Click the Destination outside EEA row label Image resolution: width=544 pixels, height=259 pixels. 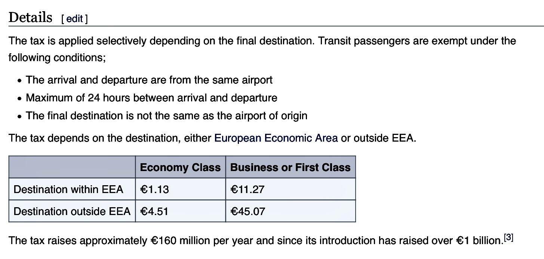tap(72, 211)
